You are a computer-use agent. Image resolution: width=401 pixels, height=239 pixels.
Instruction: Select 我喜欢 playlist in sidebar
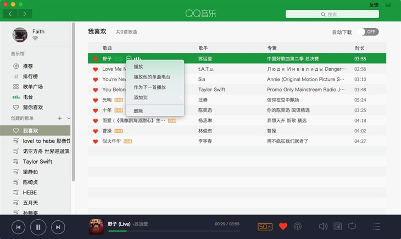[35, 131]
